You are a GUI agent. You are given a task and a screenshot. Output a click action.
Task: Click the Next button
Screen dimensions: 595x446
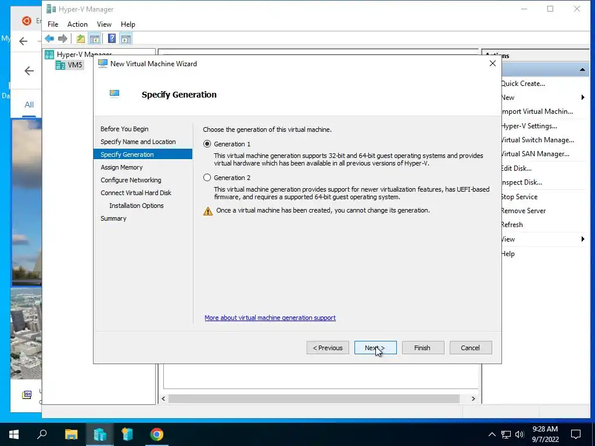coord(376,348)
